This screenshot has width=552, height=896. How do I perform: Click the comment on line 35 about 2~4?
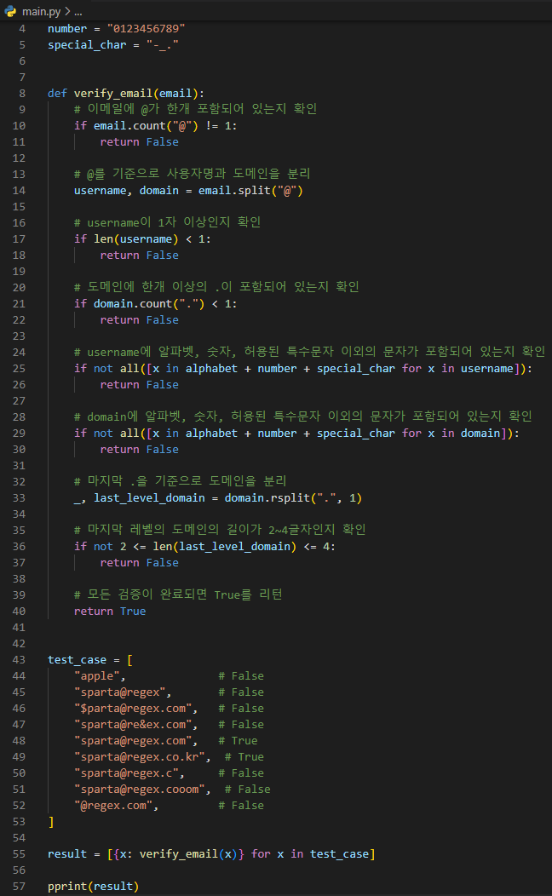pyautogui.click(x=220, y=530)
